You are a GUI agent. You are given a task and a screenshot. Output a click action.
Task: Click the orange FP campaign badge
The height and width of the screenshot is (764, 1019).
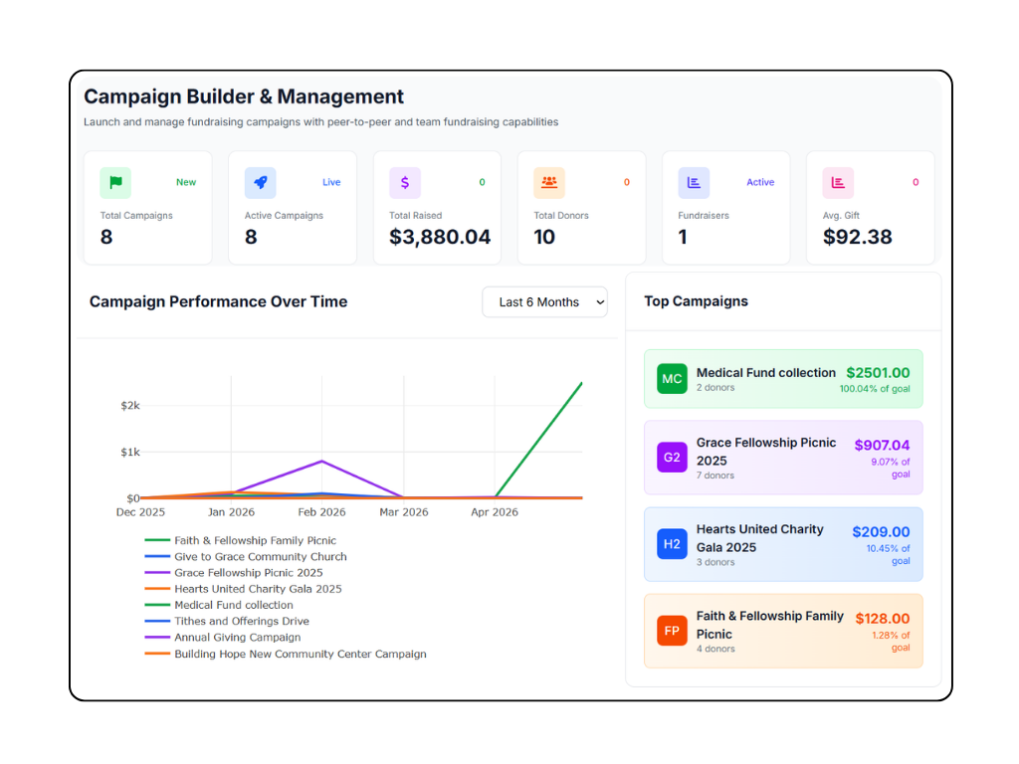tap(672, 631)
